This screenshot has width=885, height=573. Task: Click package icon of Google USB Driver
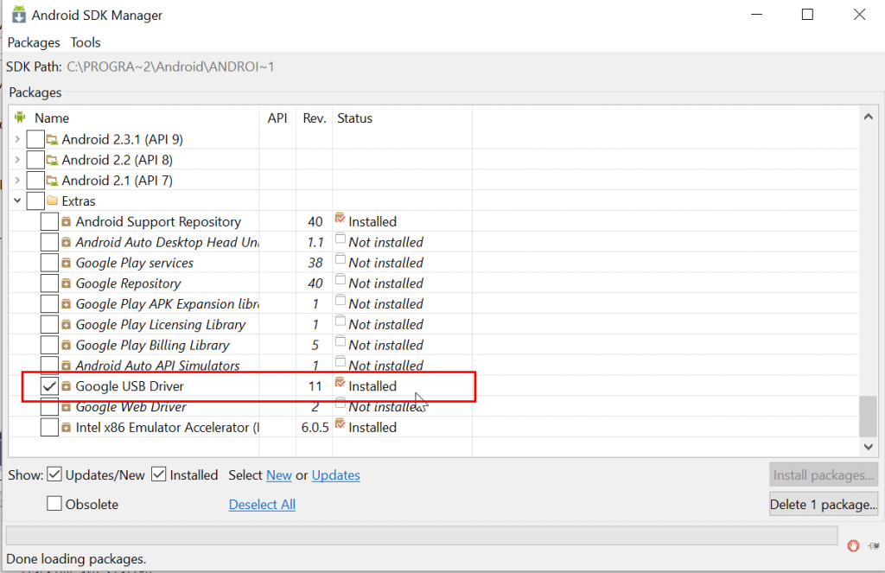(66, 386)
